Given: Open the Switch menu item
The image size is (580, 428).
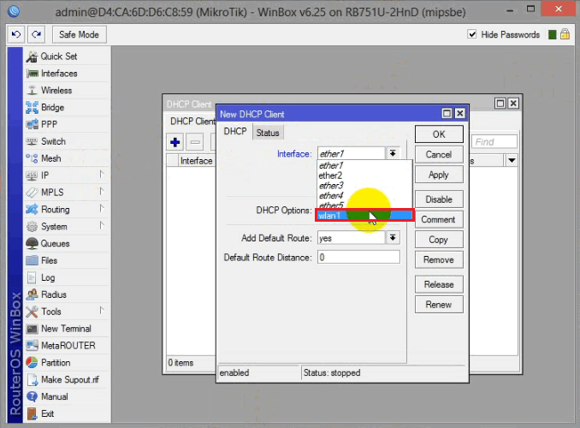Looking at the screenshot, I should [68, 141].
